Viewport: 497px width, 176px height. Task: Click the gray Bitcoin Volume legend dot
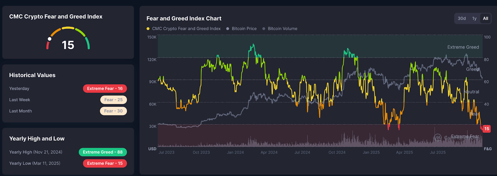pyautogui.click(x=264, y=29)
